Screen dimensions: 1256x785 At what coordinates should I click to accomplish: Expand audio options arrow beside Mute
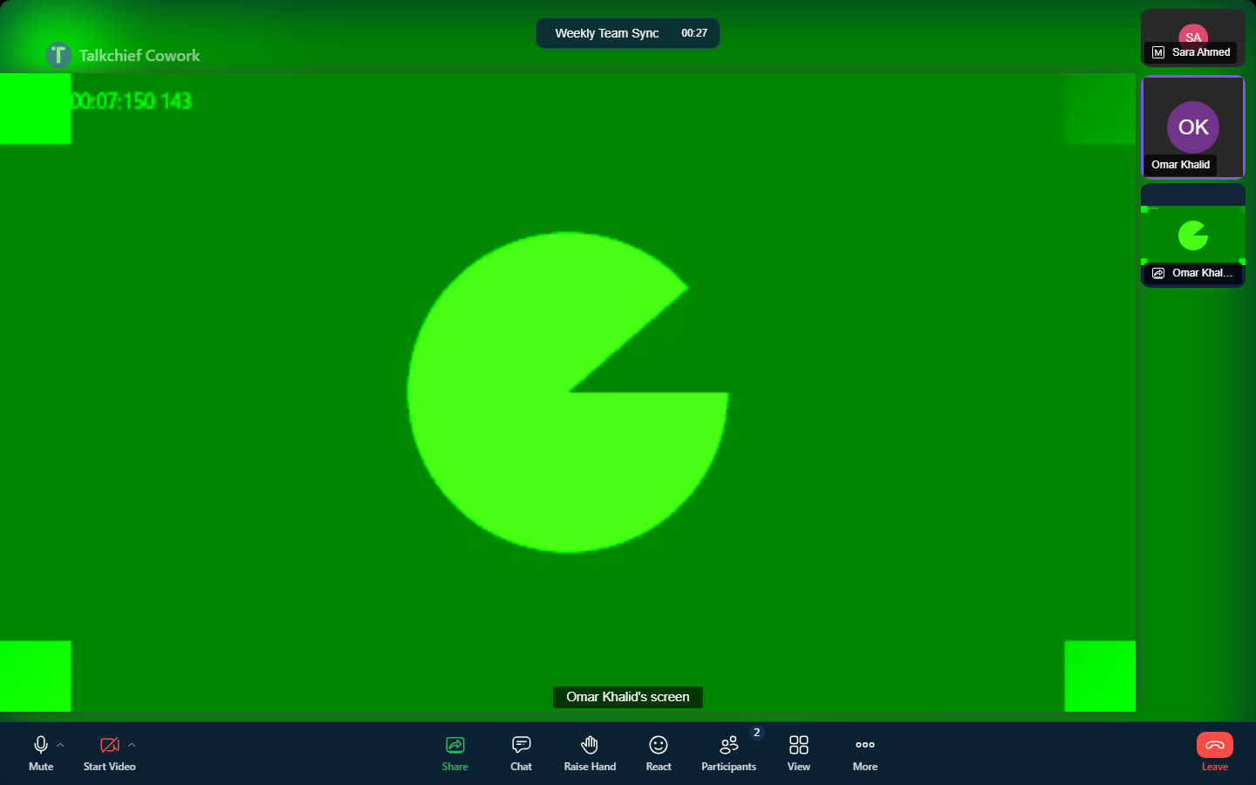60,745
